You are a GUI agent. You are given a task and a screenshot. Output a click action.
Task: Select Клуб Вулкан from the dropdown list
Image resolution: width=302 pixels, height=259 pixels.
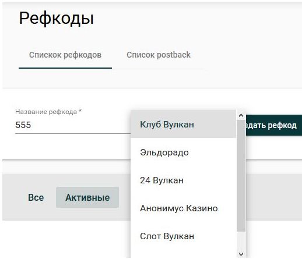pos(183,124)
